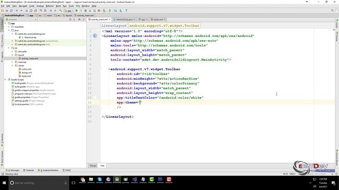Click the AndroidSlidingRoot breadcrumb
Screen dimensions: 339x190
click(13, 15)
